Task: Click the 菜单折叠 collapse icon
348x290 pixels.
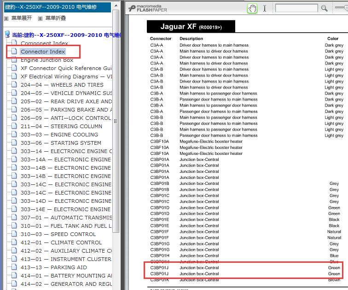Action: click(x=40, y=18)
